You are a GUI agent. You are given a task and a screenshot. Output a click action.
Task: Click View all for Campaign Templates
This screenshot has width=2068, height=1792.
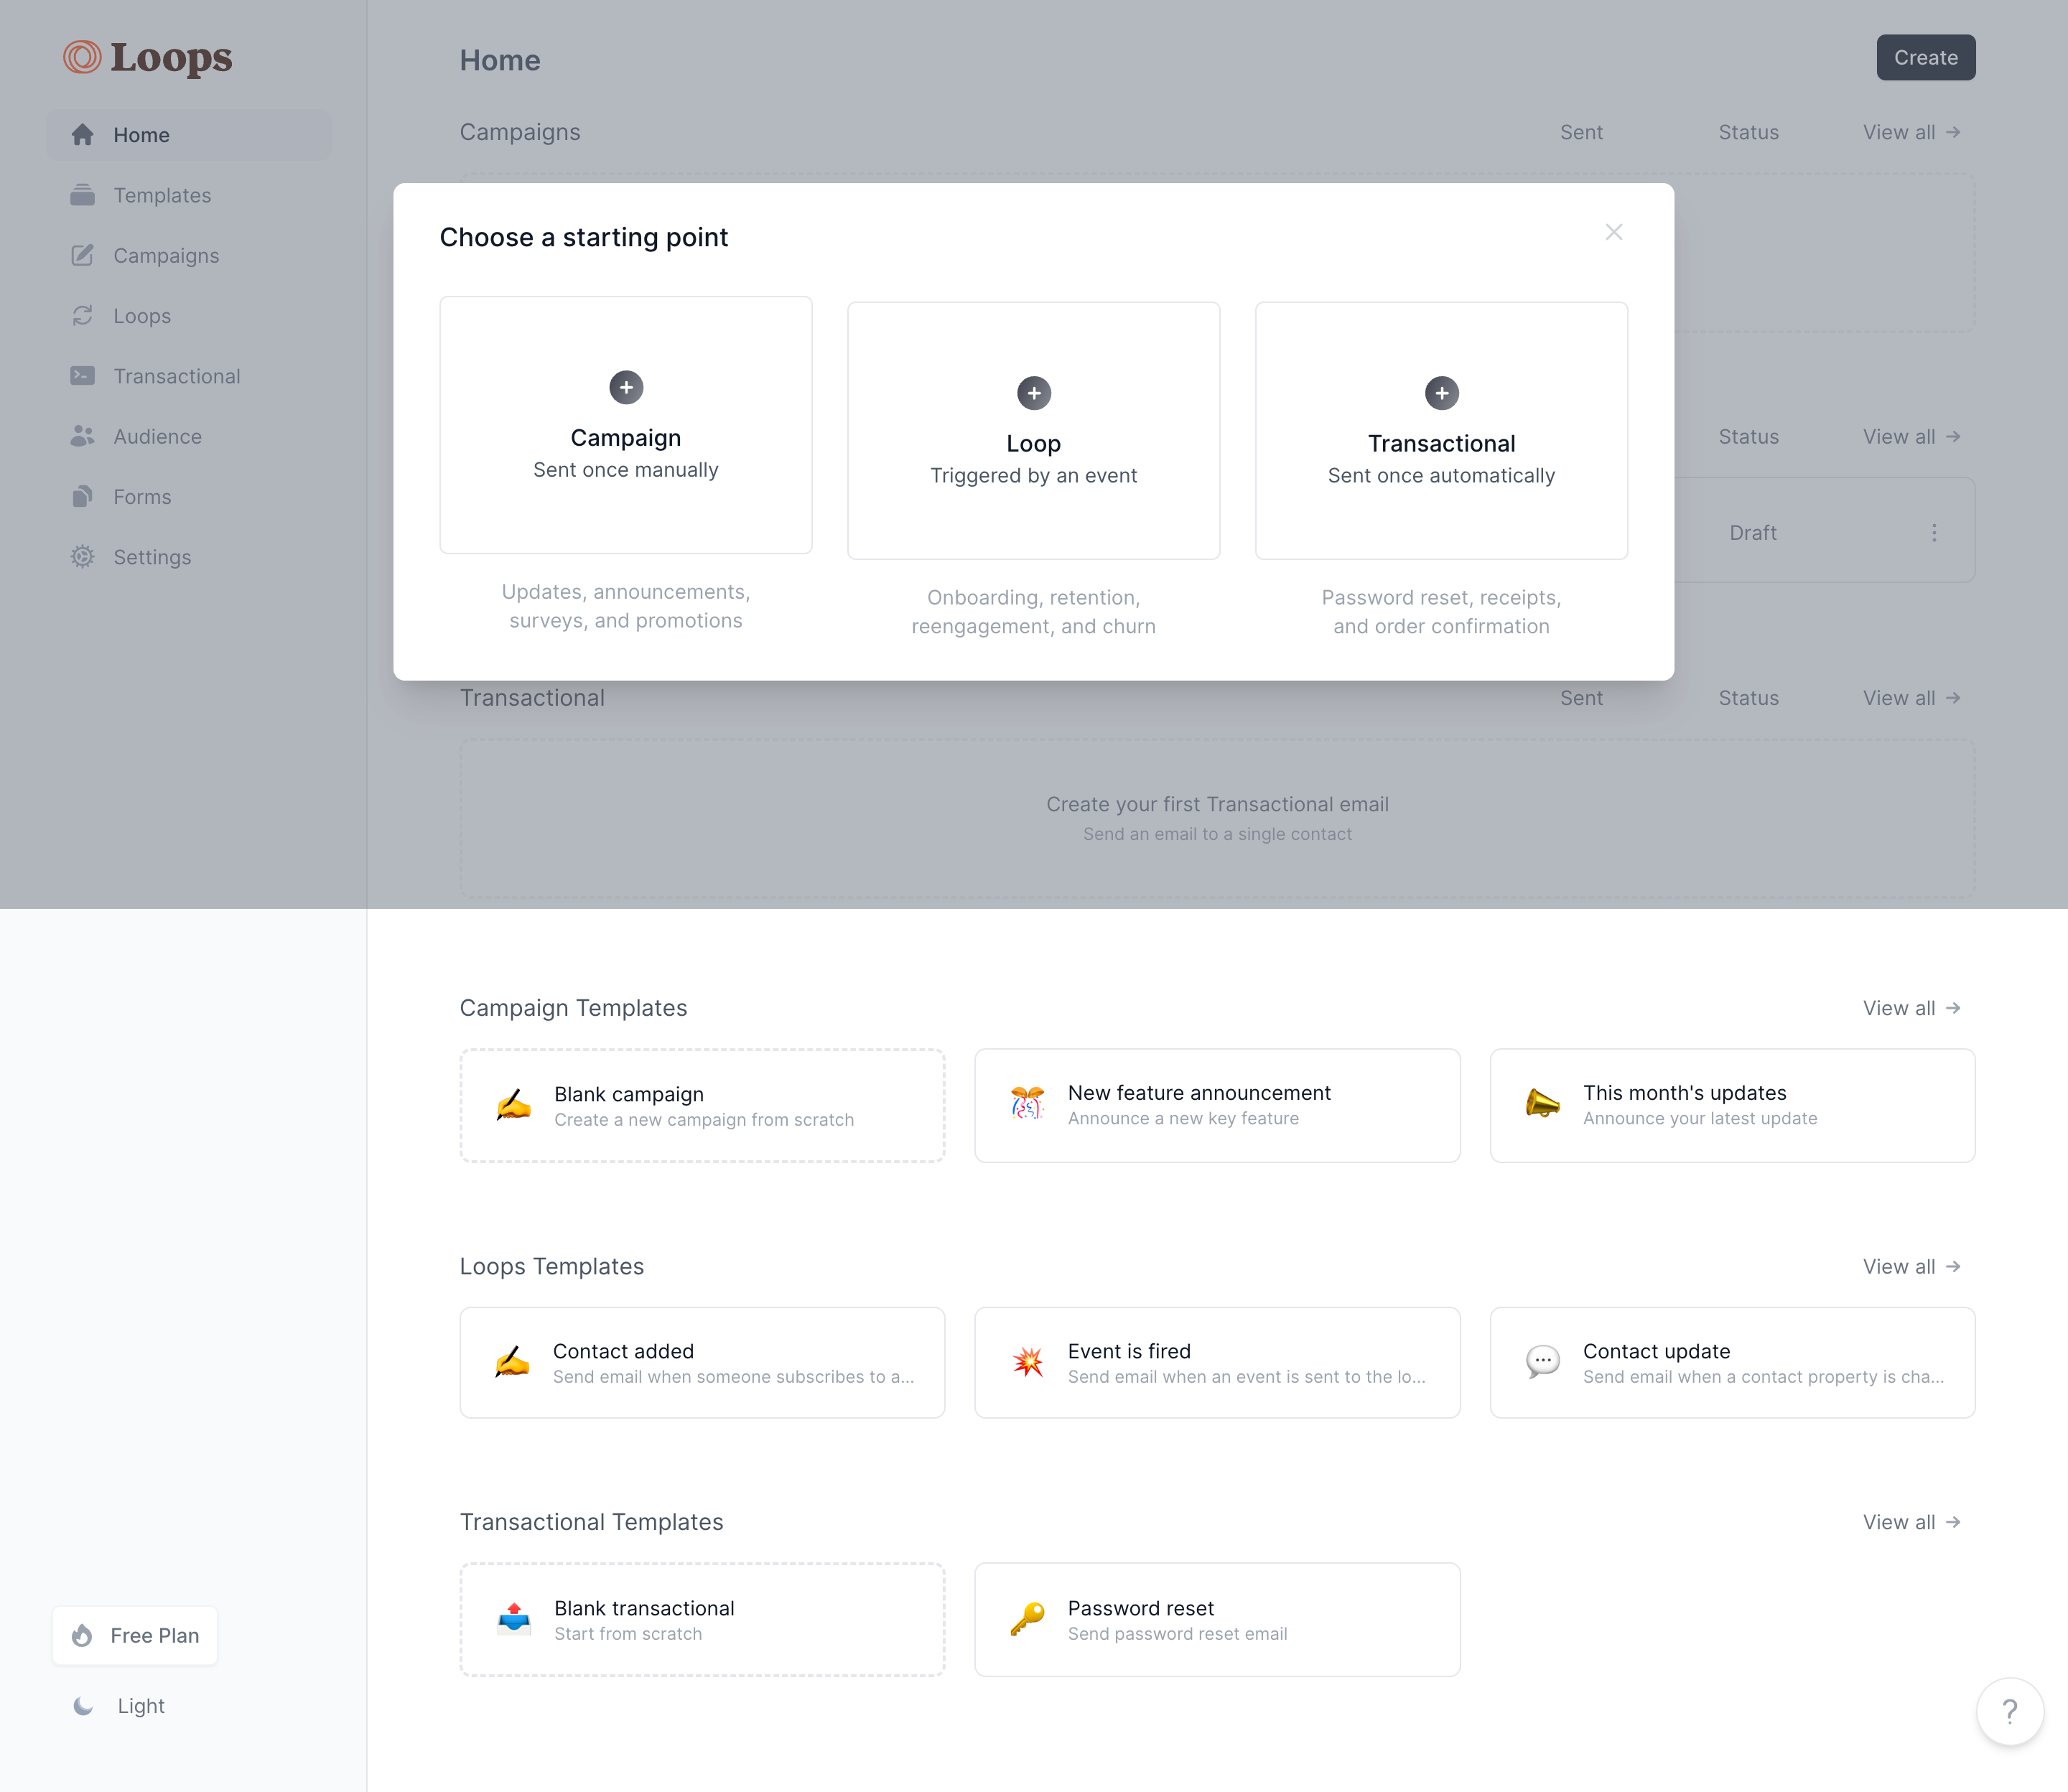(x=1911, y=1008)
